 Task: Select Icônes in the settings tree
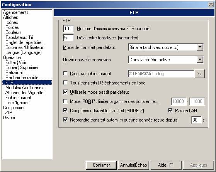12,22
